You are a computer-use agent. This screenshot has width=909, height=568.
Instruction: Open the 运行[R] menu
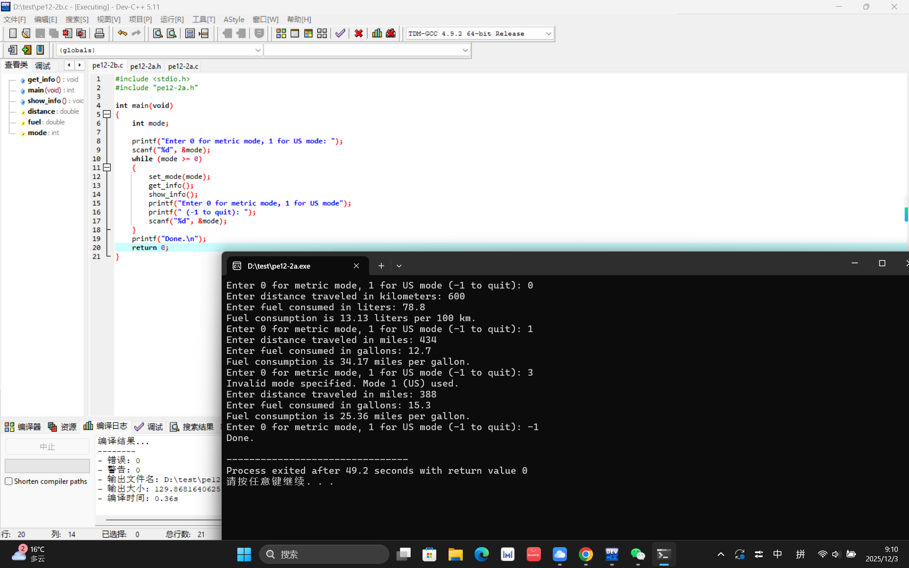coord(172,19)
